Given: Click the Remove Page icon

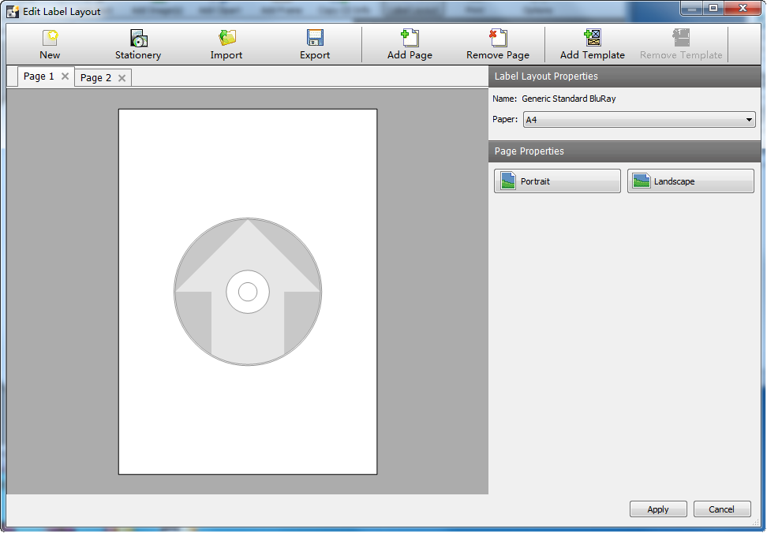Looking at the screenshot, I should coord(498,38).
